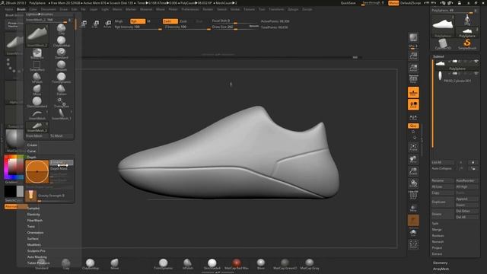Click the AAHalf icon on right shelf
This screenshot has height=274, width=487.
[413, 68]
